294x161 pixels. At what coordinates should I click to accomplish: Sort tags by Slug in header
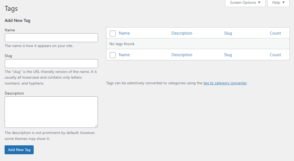pos(228,33)
